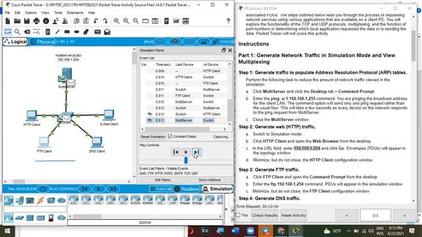The height and width of the screenshot is (237, 422).
Task: Click the event list vertical scrollbar thumb
Action: [x=229, y=110]
